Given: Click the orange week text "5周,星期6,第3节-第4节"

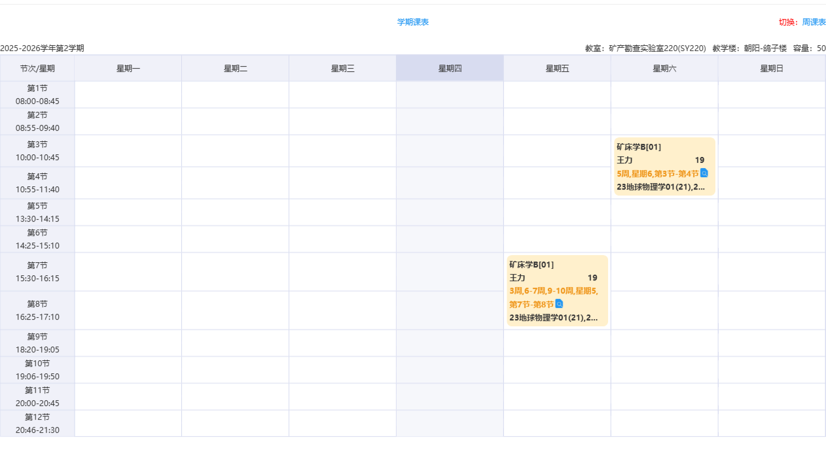Looking at the screenshot, I should coord(657,173).
